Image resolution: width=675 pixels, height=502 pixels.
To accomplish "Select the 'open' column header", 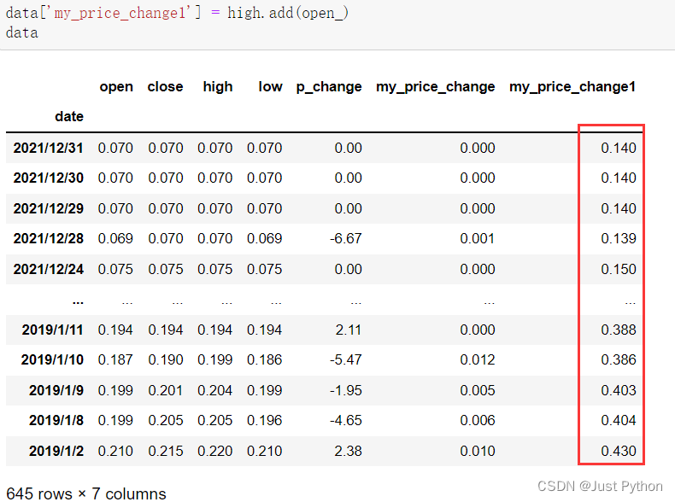I will [x=116, y=87].
